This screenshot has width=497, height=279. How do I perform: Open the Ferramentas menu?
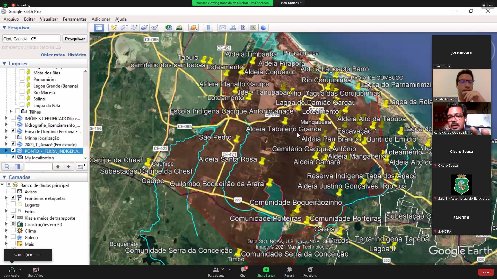pyautogui.click(x=75, y=19)
